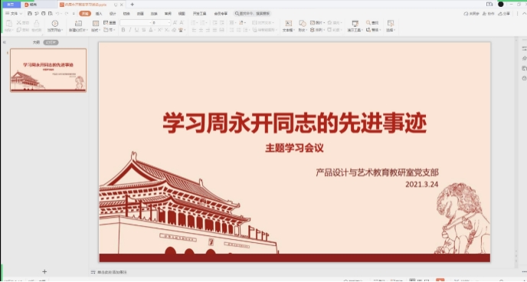Open the presentation tools icon

click(355, 23)
